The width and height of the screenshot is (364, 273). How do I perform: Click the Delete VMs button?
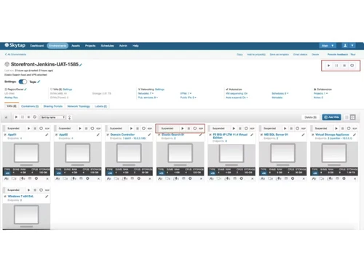click(x=310, y=117)
